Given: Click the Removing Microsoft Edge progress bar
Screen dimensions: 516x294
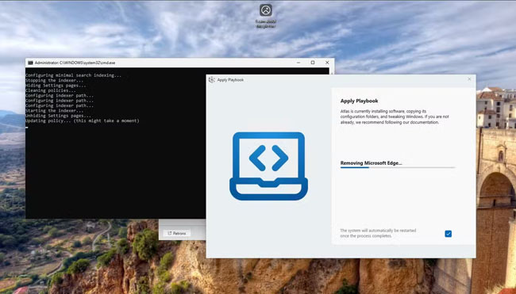Looking at the screenshot, I should [x=397, y=167].
